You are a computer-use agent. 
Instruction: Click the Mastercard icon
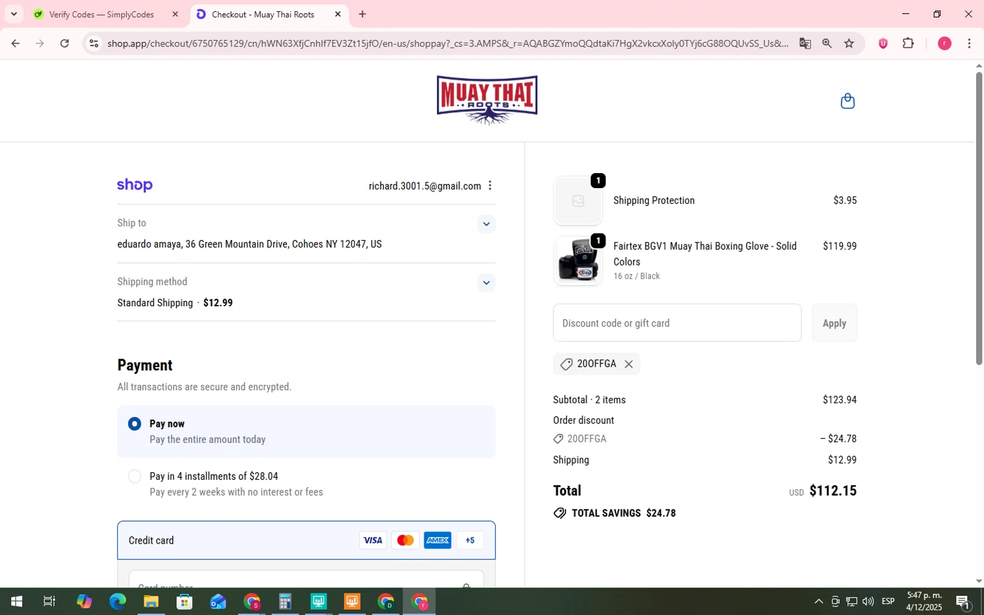pyautogui.click(x=405, y=540)
